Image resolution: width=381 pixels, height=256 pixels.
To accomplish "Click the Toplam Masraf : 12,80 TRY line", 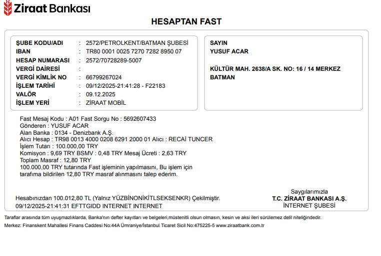I will 55,160.
